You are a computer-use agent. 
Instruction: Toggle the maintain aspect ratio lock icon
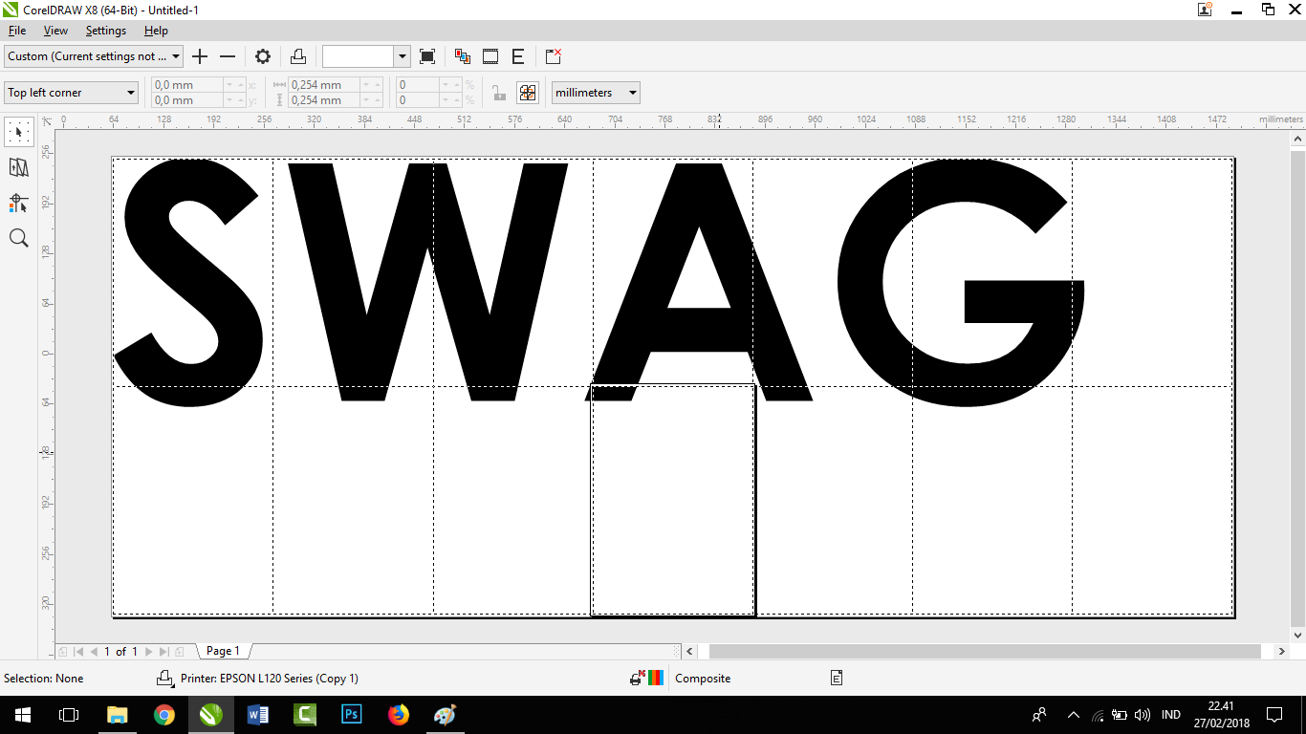498,93
